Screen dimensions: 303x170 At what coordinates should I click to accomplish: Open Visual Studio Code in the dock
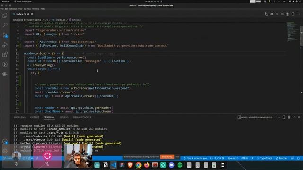114,165
